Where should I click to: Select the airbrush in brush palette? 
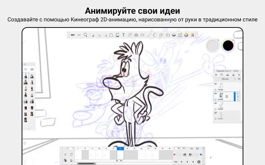pos(32,76)
